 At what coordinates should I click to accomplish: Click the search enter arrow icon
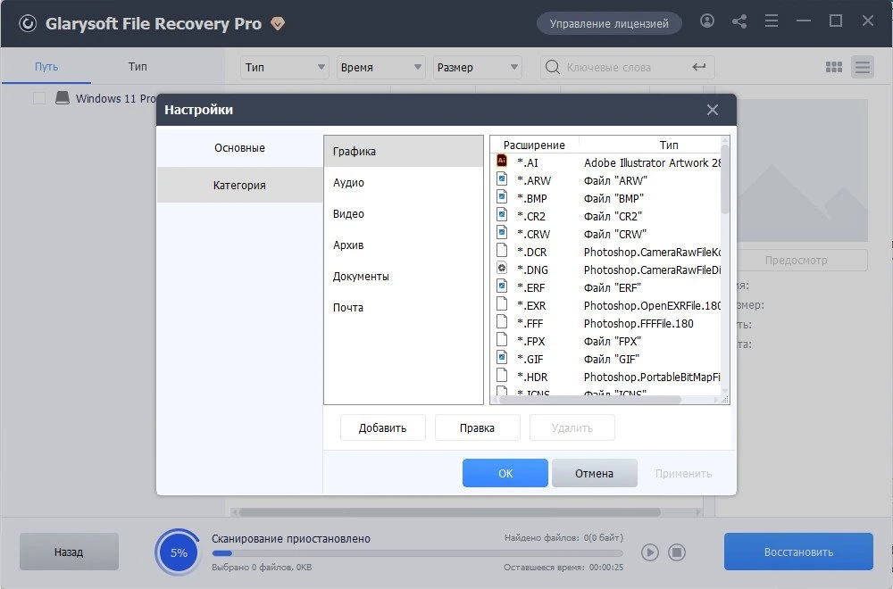coord(699,67)
